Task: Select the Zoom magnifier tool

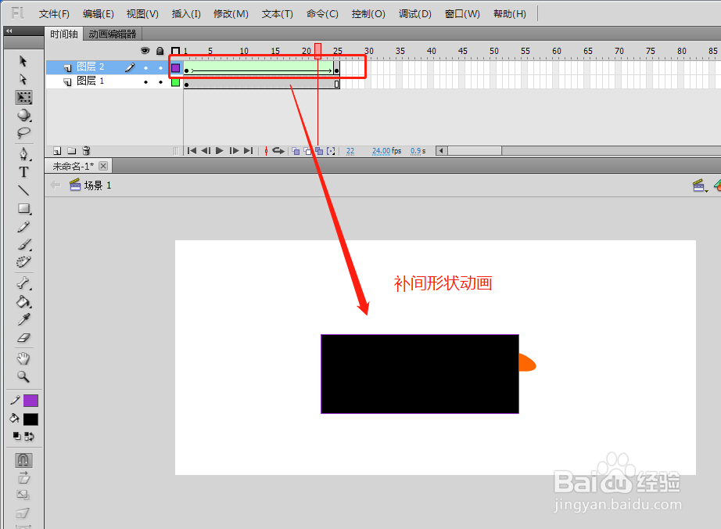Action: click(x=23, y=376)
